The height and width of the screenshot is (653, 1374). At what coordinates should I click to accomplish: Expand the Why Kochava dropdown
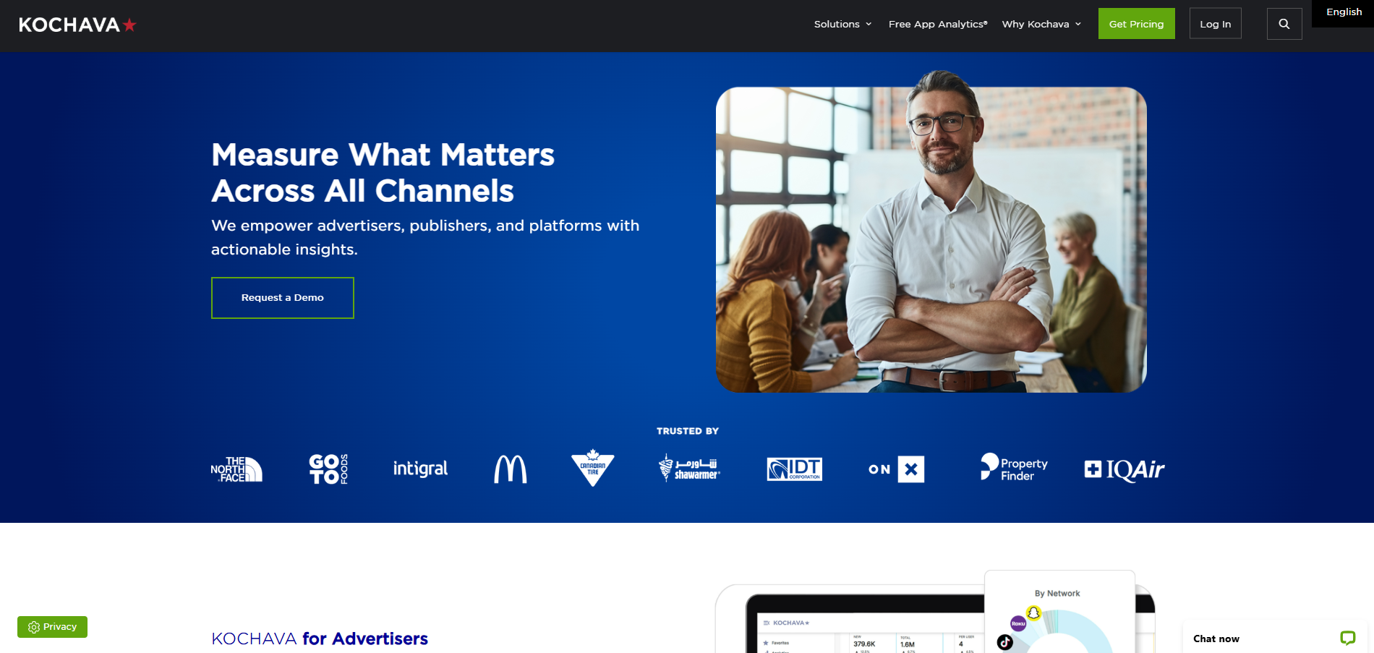coord(1041,24)
